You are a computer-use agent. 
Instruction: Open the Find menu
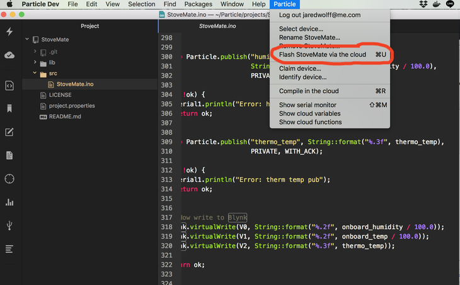170,4
